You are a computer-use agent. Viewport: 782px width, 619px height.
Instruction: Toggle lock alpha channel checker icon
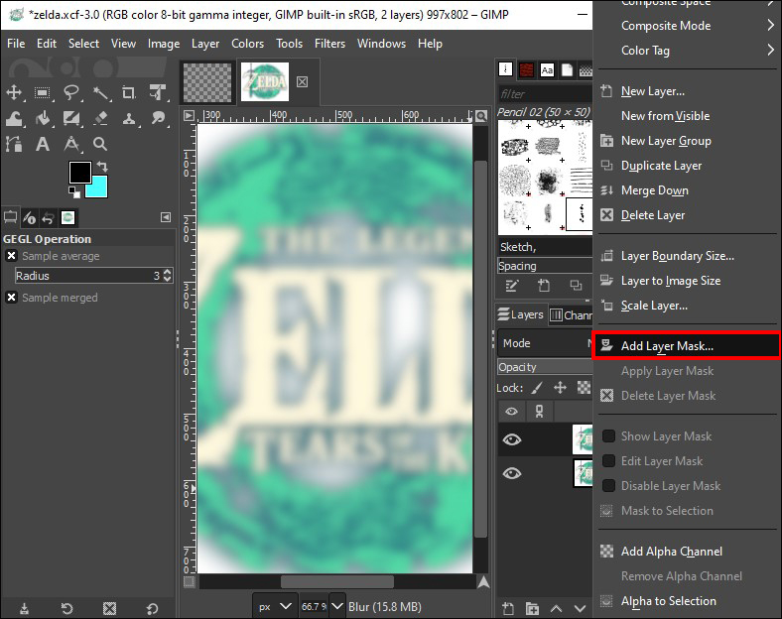(584, 388)
